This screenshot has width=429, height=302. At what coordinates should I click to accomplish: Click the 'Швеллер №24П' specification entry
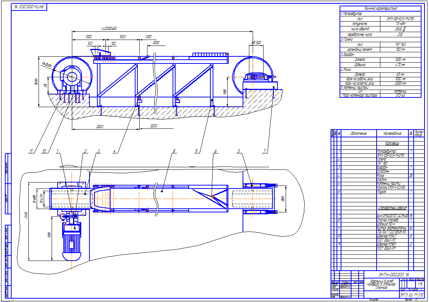[x=386, y=236]
